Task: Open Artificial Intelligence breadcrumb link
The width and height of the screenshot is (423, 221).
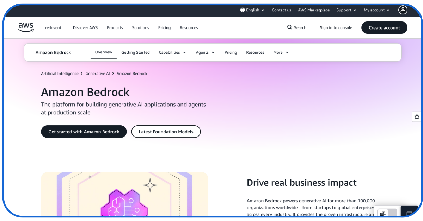Action: click(60, 74)
